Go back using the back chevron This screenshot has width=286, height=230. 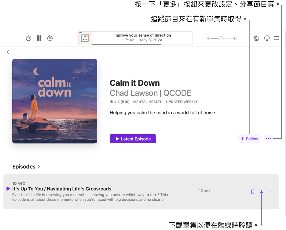[x=7, y=52]
